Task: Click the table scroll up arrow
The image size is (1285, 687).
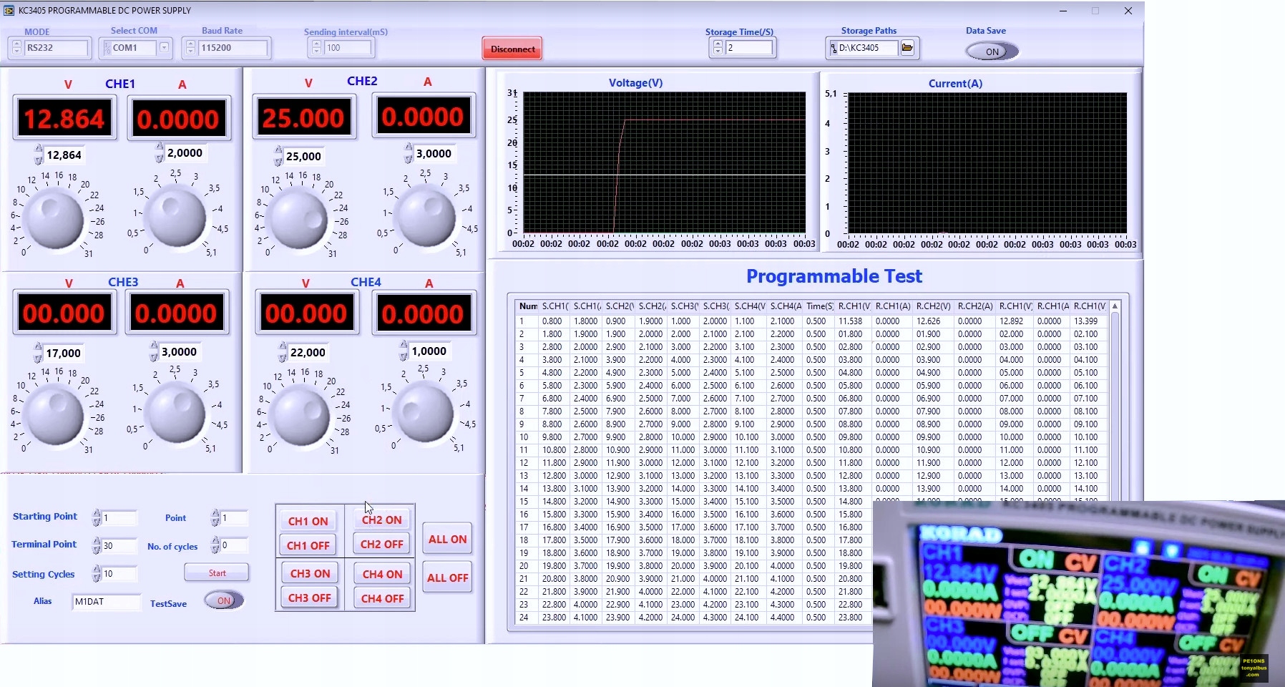Action: (1115, 306)
